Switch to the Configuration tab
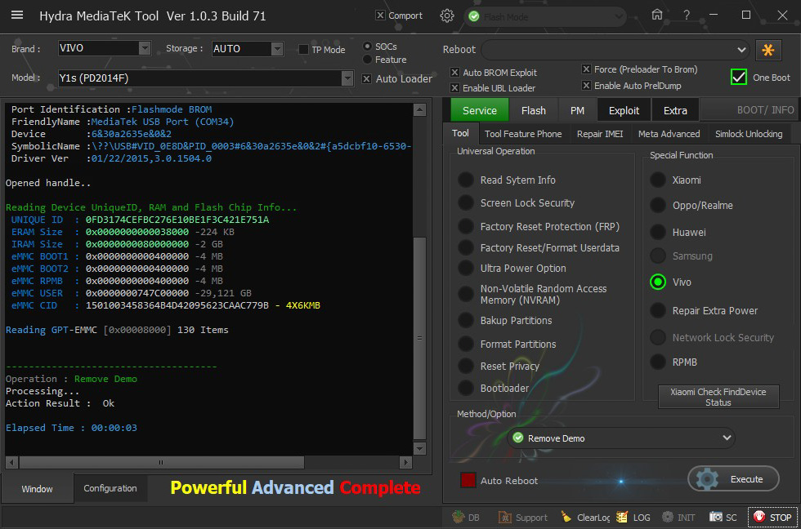Image resolution: width=801 pixels, height=529 pixels. coord(110,488)
